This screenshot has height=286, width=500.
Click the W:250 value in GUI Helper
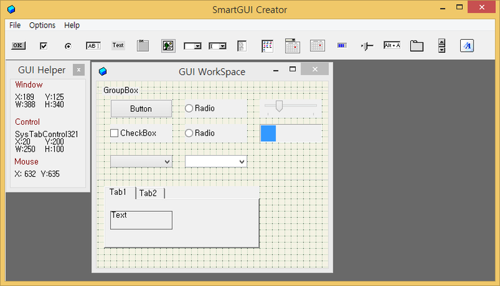(x=25, y=149)
